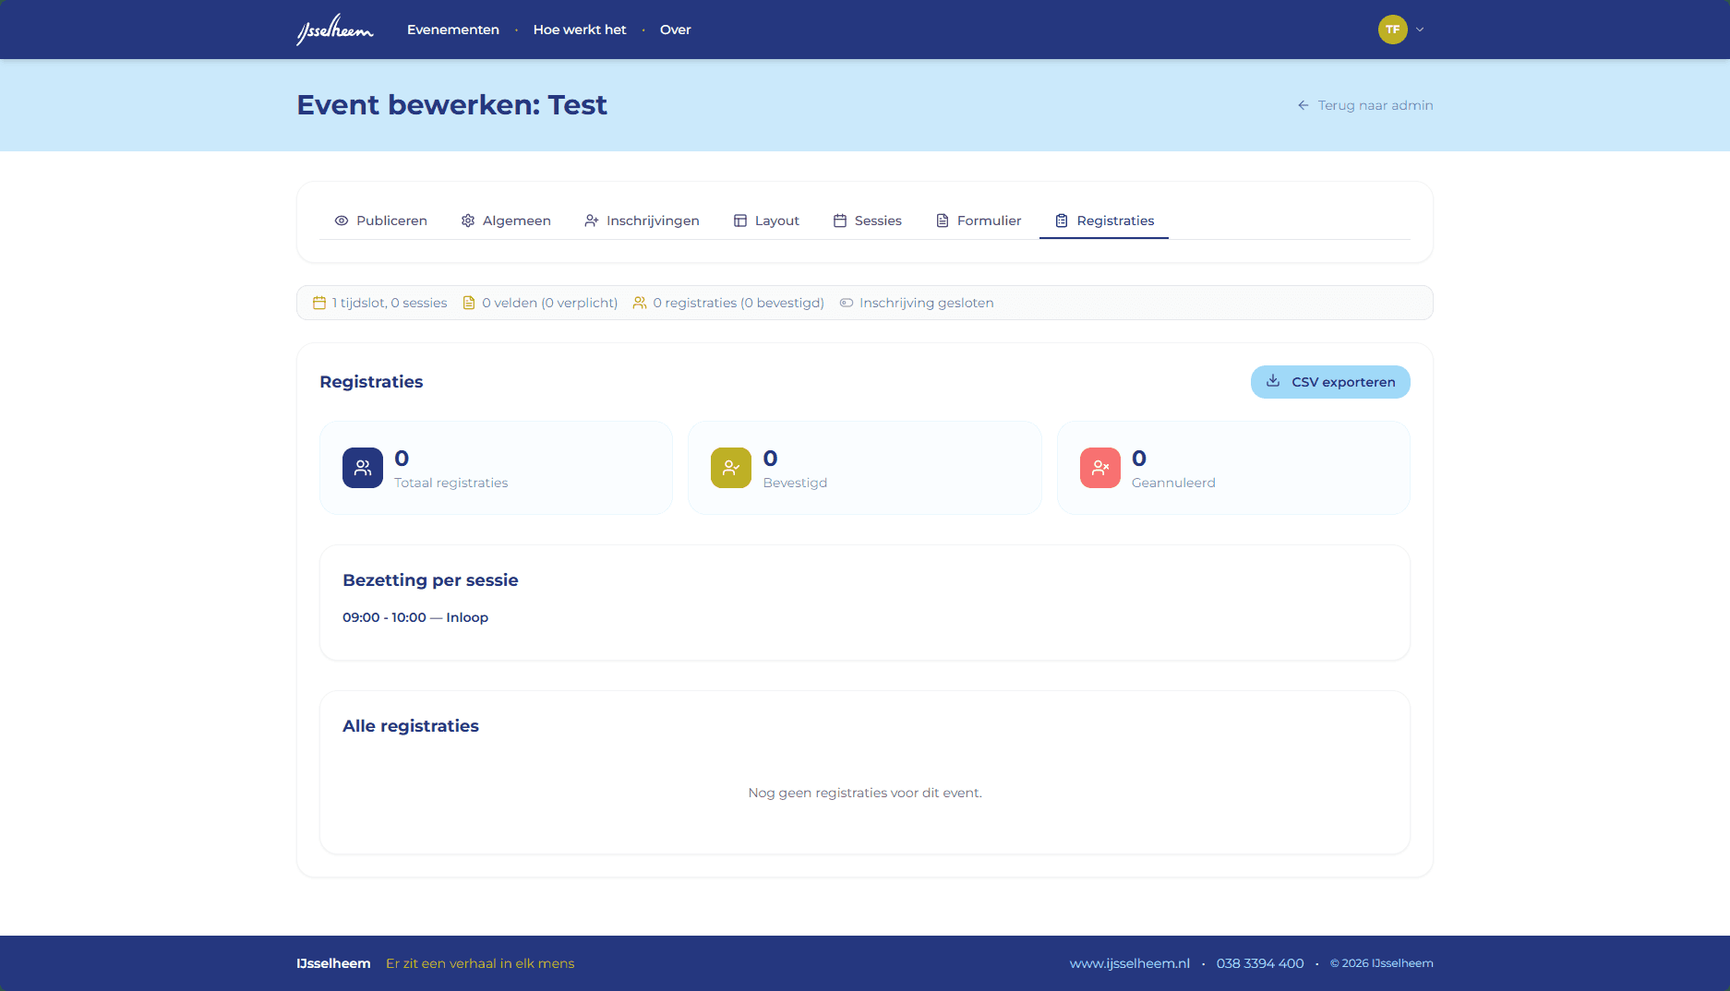Switch to the Publiceren tab
Image resolution: width=1730 pixels, height=991 pixels.
(380, 221)
